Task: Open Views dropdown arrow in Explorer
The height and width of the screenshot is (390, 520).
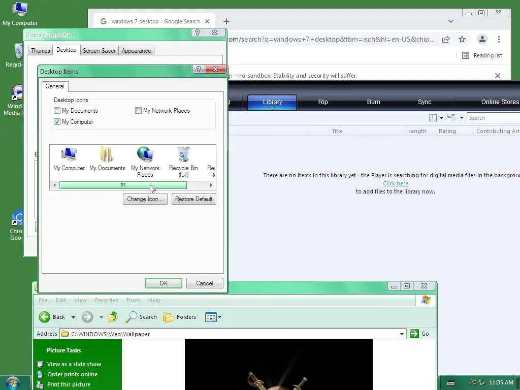Action: [x=219, y=317]
